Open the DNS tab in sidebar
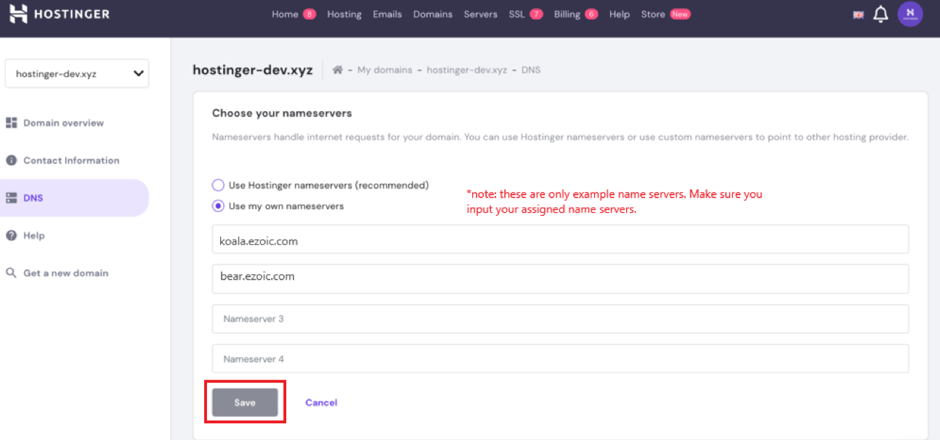The height and width of the screenshot is (440, 940). [x=33, y=198]
